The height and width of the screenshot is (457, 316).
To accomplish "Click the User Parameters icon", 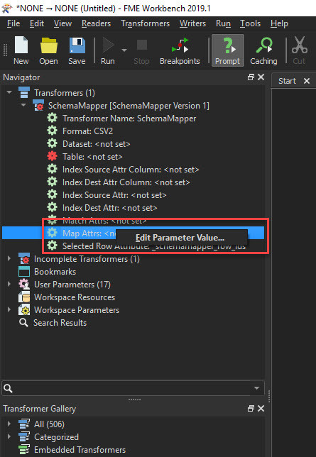I will [24, 284].
